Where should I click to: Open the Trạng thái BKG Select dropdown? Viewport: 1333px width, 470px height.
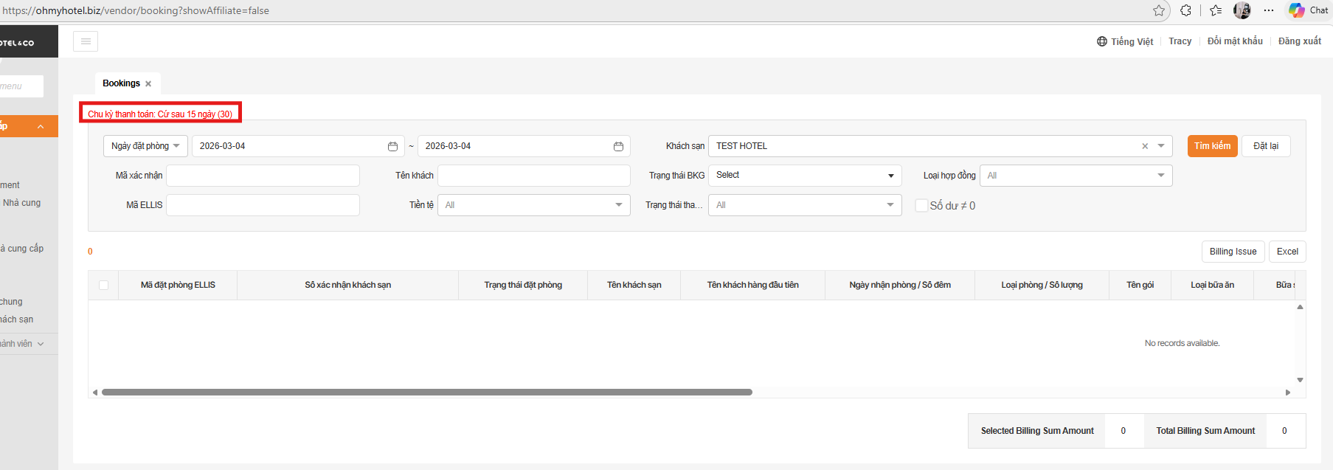(x=804, y=176)
